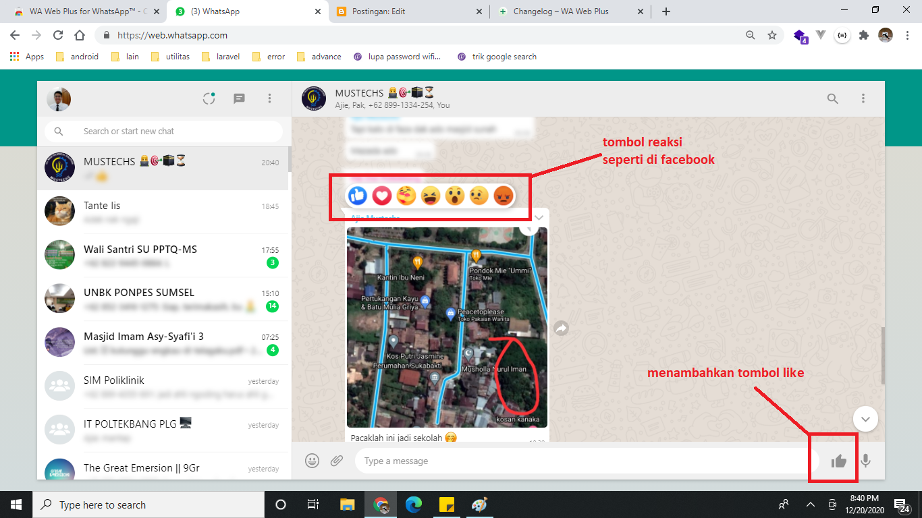The image size is (922, 518).
Task: Start voice recording with microphone icon
Action: 865,461
